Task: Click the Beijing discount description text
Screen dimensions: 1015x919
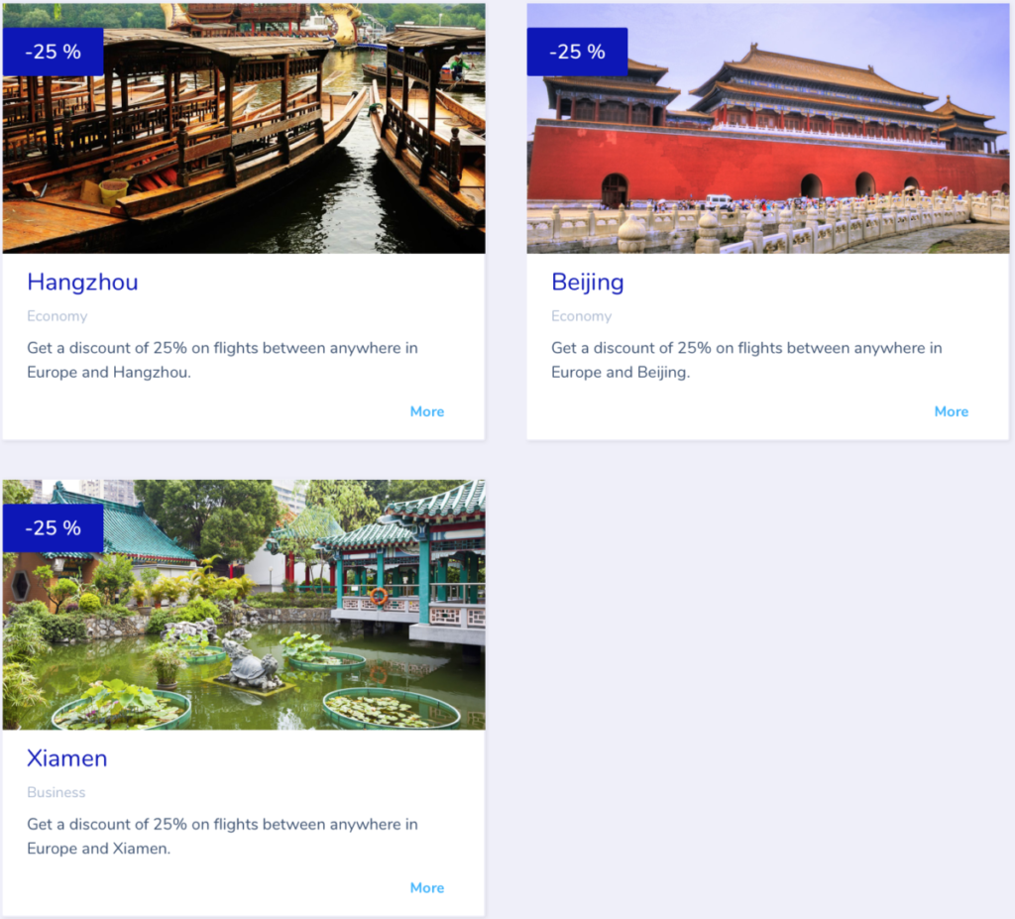Action: (746, 360)
